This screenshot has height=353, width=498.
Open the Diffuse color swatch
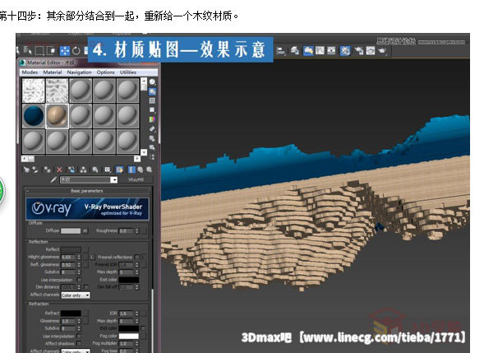tap(71, 231)
